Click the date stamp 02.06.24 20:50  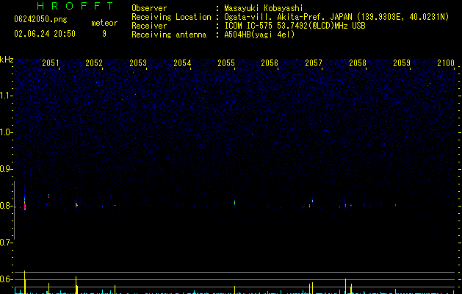coord(45,34)
